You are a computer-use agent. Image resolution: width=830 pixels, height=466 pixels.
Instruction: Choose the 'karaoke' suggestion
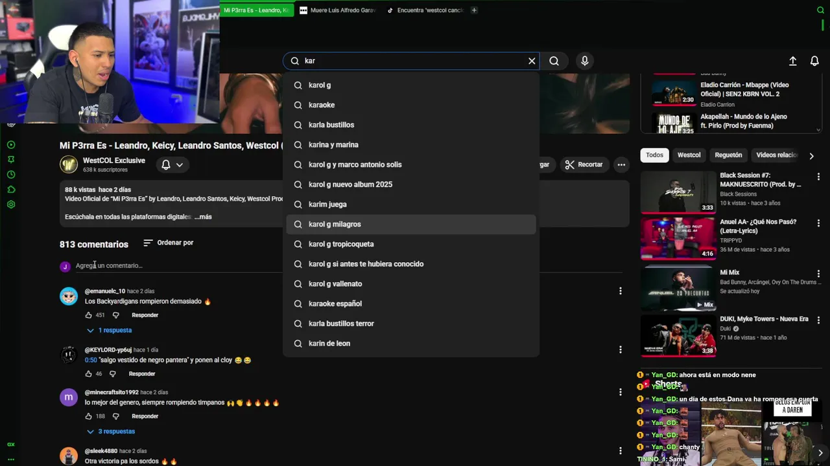tap(410, 105)
